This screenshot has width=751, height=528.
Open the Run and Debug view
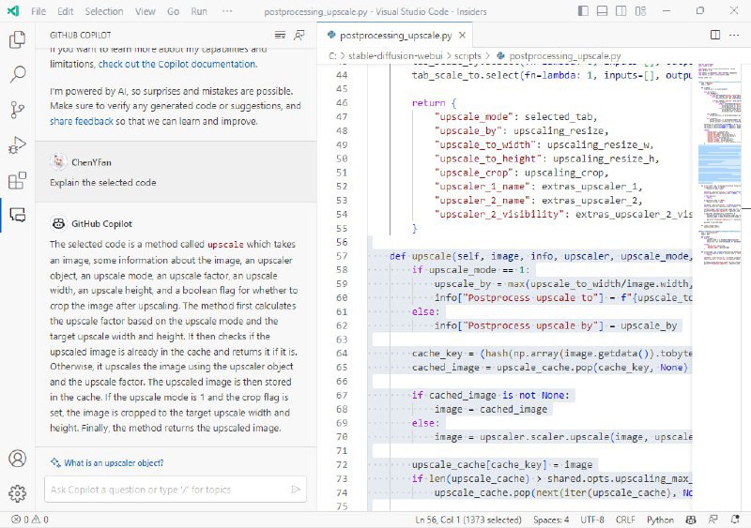point(17,144)
